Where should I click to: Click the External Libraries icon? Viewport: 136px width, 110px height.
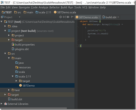click(x=5, y=104)
